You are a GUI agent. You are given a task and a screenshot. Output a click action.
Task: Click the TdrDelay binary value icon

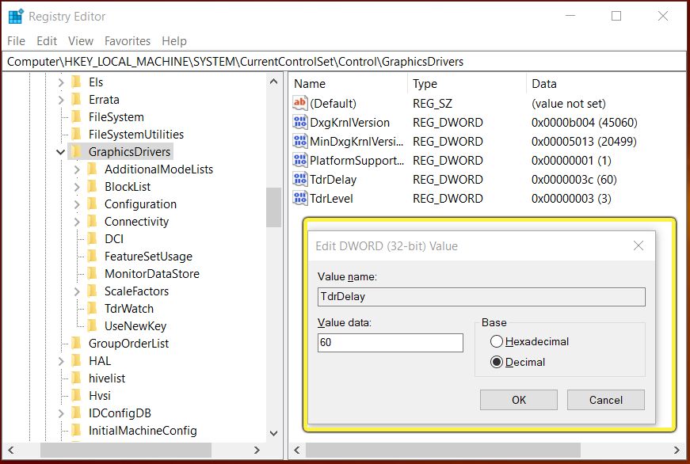coord(299,179)
